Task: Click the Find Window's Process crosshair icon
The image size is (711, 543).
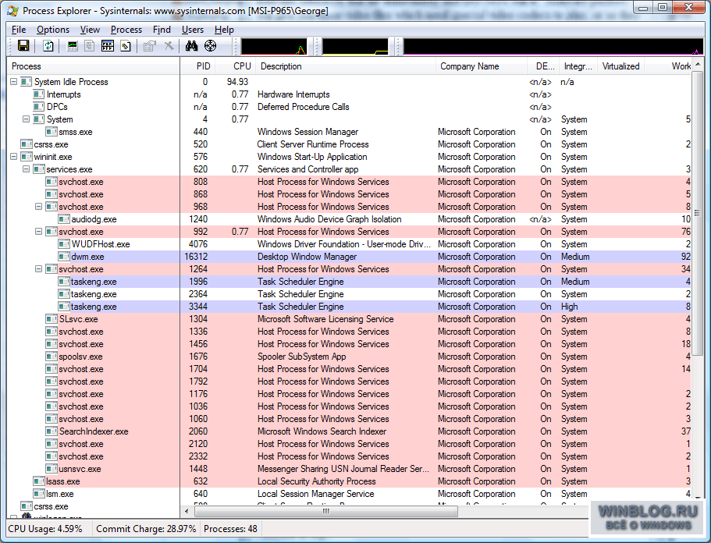Action: [x=211, y=46]
